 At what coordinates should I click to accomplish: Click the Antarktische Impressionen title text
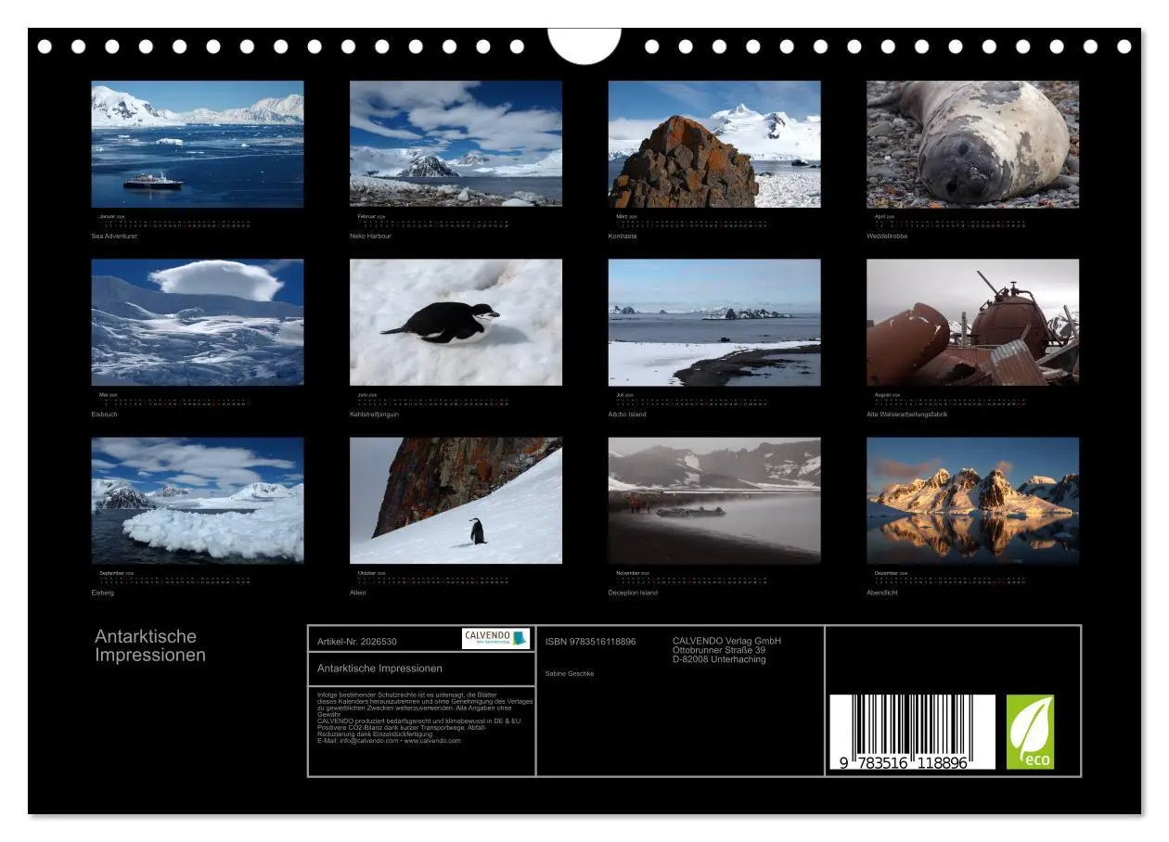pyautogui.click(x=150, y=645)
